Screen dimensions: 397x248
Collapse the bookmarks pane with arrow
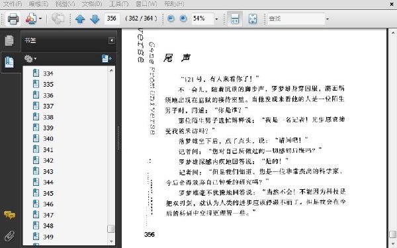point(112,40)
